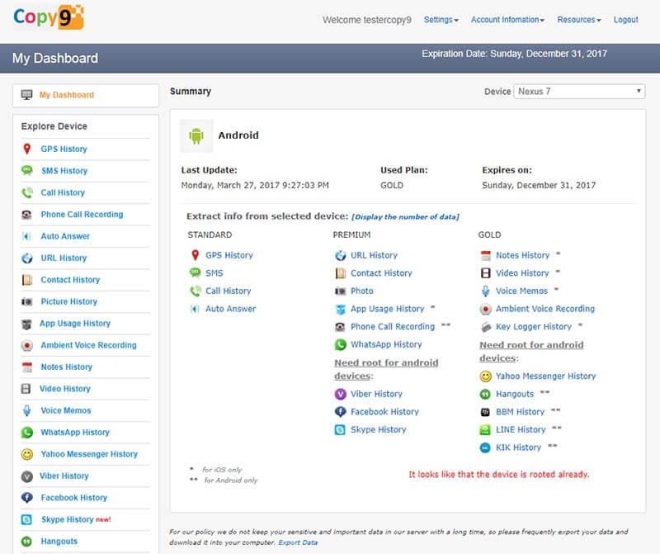Click the WhatsApp History icon in sidebar
Image resolution: width=660 pixels, height=554 pixels.
pos(27,433)
